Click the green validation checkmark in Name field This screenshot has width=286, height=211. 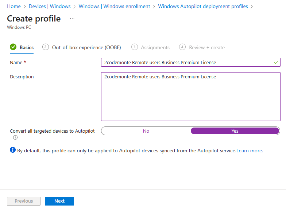pyautogui.click(x=276, y=62)
